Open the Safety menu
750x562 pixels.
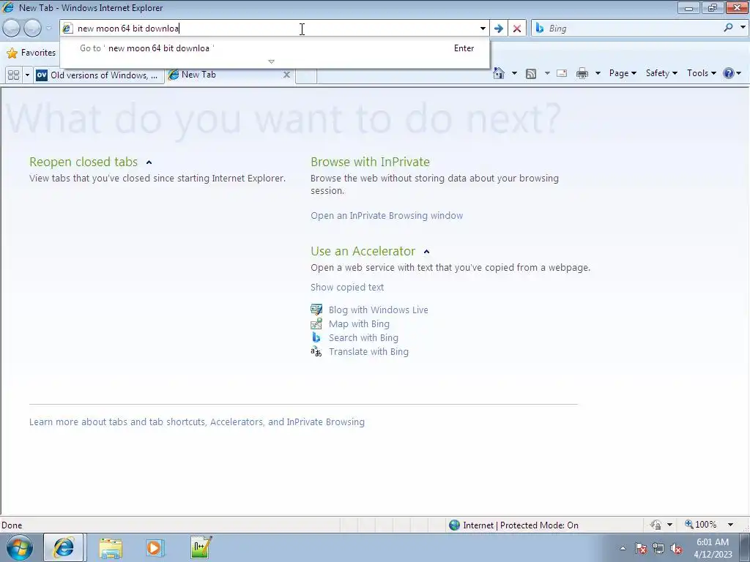tap(661, 73)
